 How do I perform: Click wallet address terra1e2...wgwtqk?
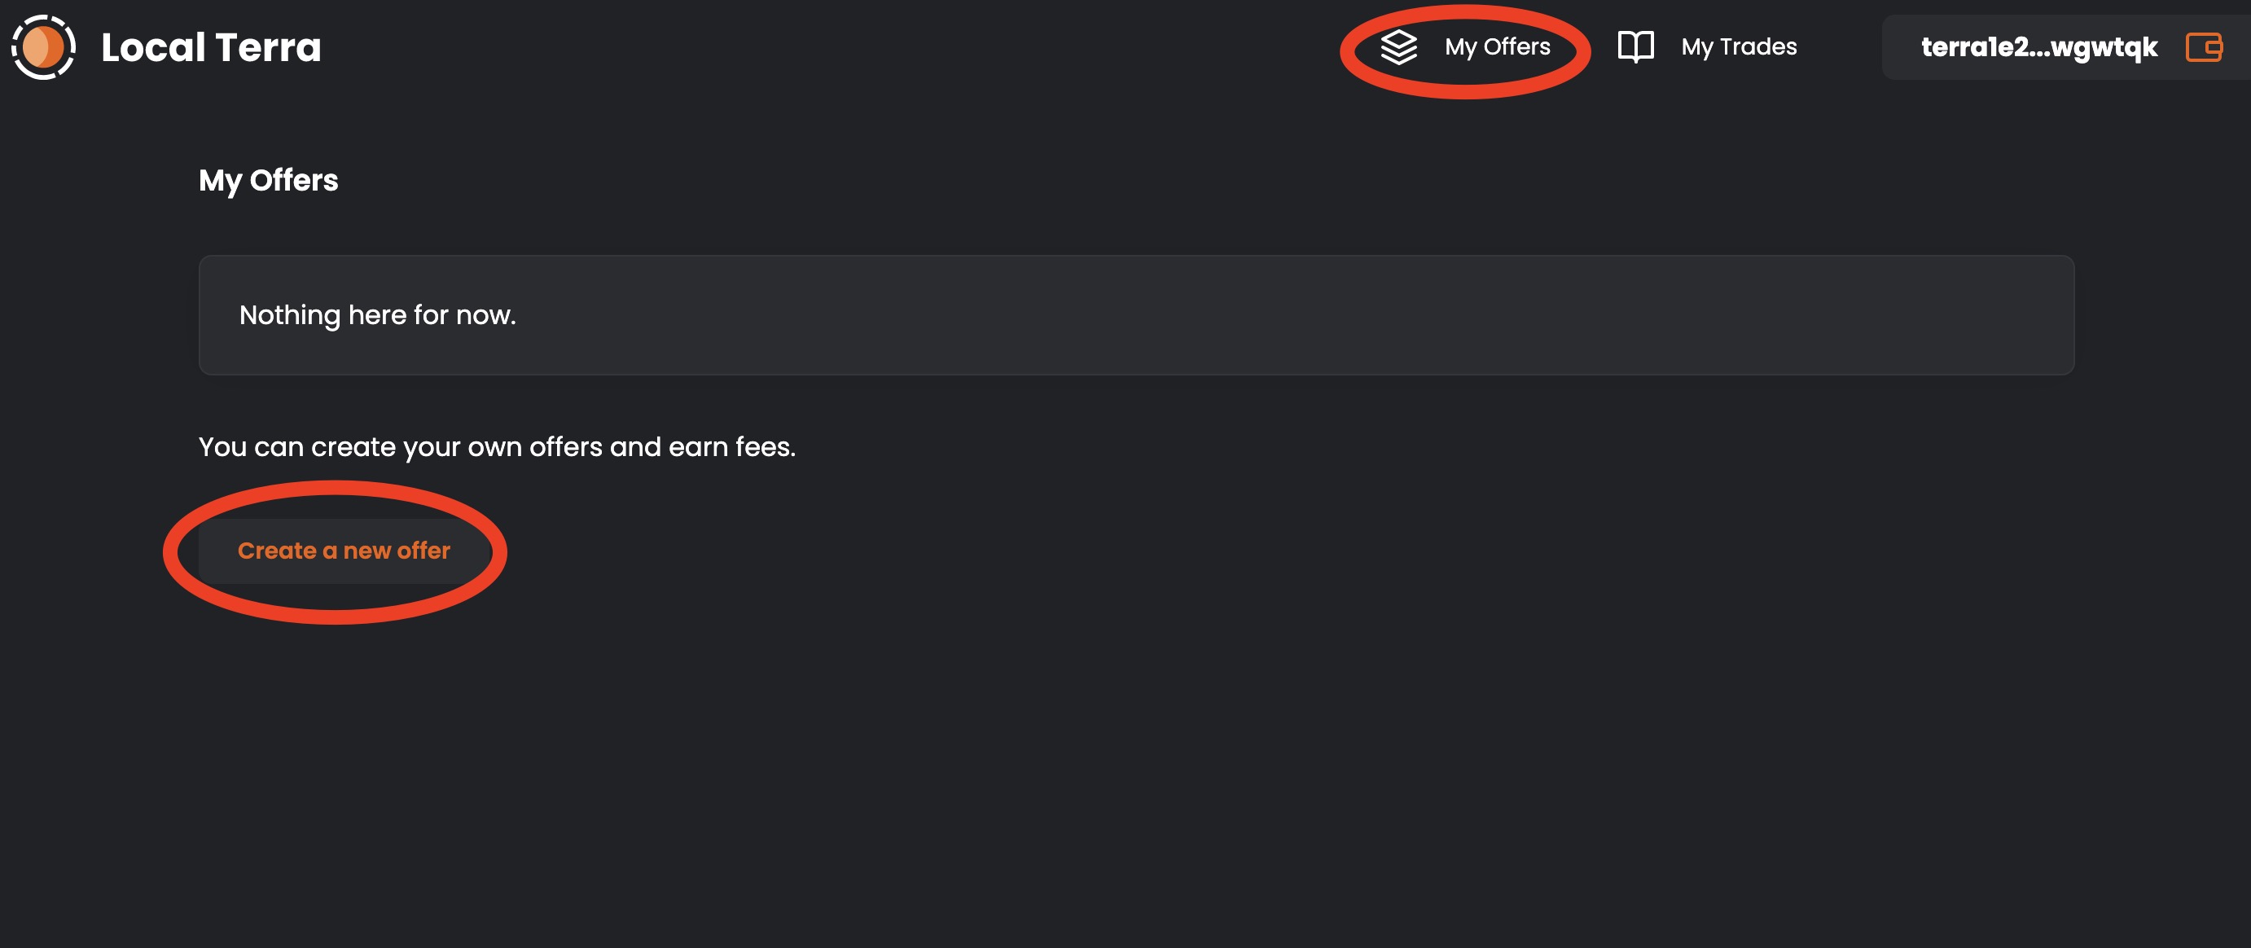(x=2038, y=47)
